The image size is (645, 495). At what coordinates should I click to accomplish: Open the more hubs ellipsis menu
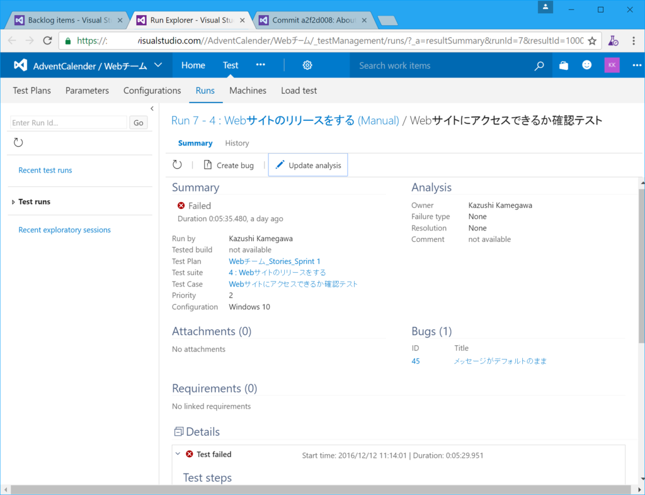(x=260, y=65)
